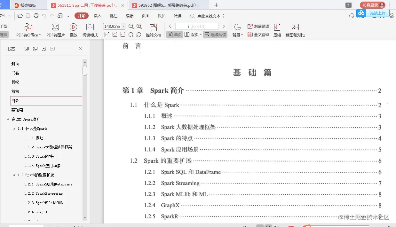Screen dimensions: 396x227
Task: Add a new tab with plus
Action: tap(216, 5)
